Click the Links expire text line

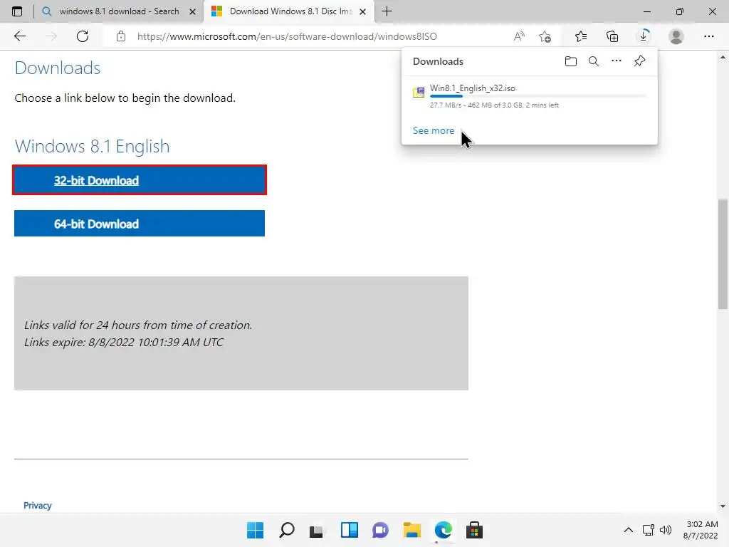pyautogui.click(x=124, y=343)
